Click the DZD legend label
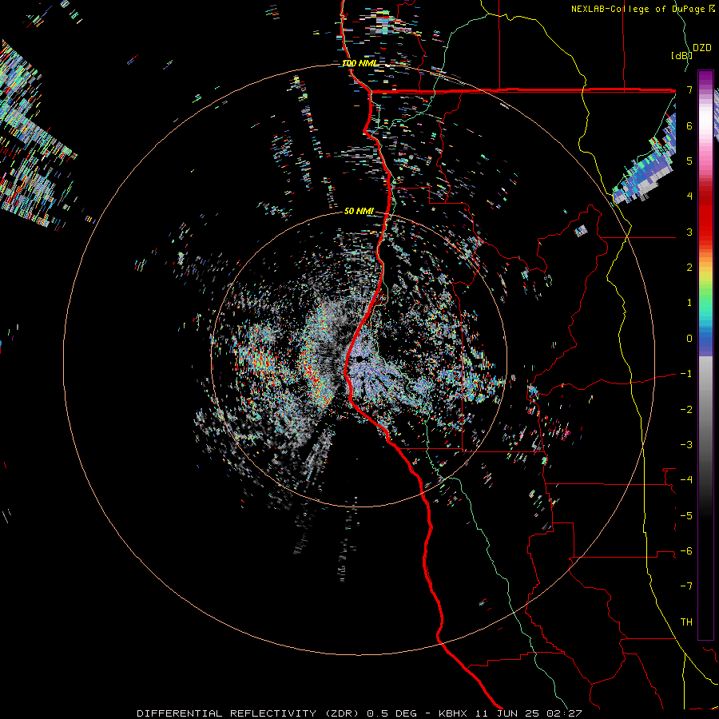719x719 pixels. point(702,48)
